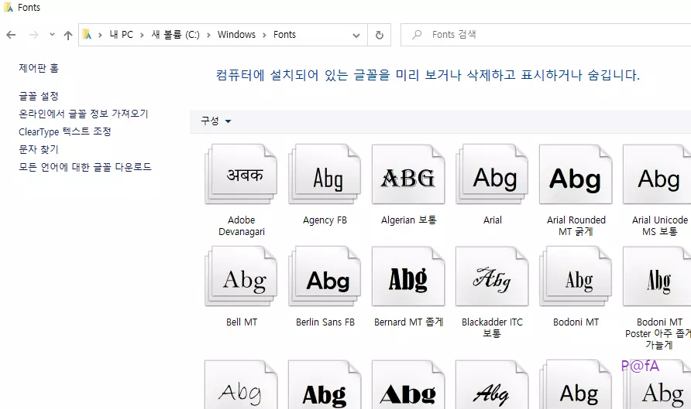Select the Arial Rounded MT 굵게 font icon
This screenshot has width=691, height=409.
click(x=576, y=174)
